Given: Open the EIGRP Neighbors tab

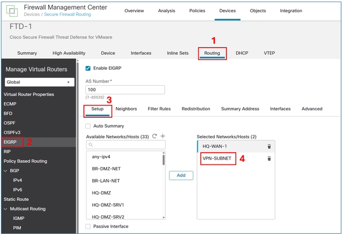Looking at the screenshot, I should click(126, 109).
